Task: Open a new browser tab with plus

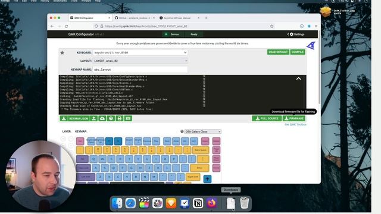Action: point(206,18)
